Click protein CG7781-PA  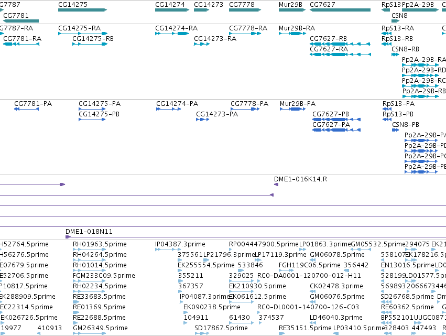pyautogui.click(x=33, y=104)
